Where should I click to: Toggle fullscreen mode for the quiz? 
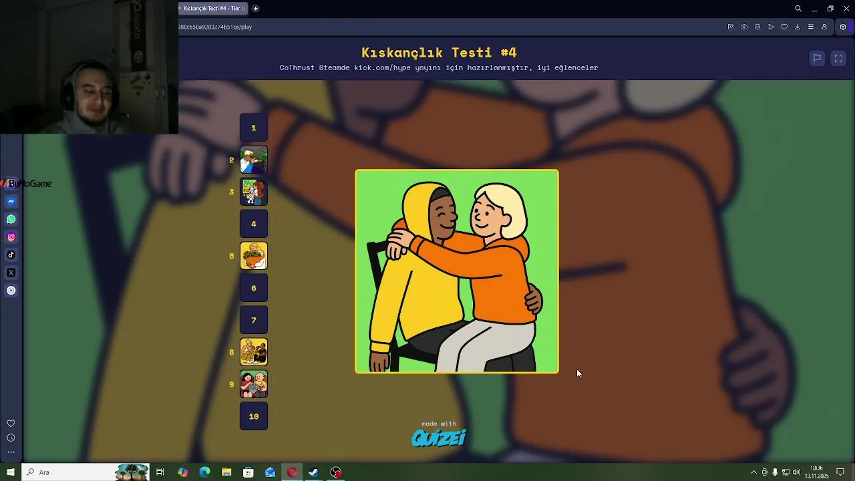click(x=839, y=58)
